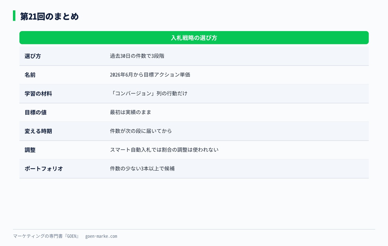Click the text 「コンバージョン」列の行動だけ
Image resolution: width=388 pixels, height=246 pixels.
[149, 94]
